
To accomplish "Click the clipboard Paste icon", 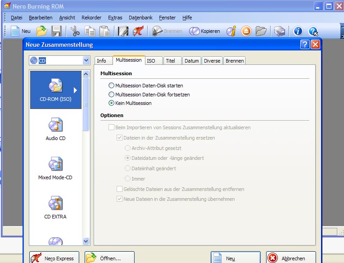I will coord(104,31).
